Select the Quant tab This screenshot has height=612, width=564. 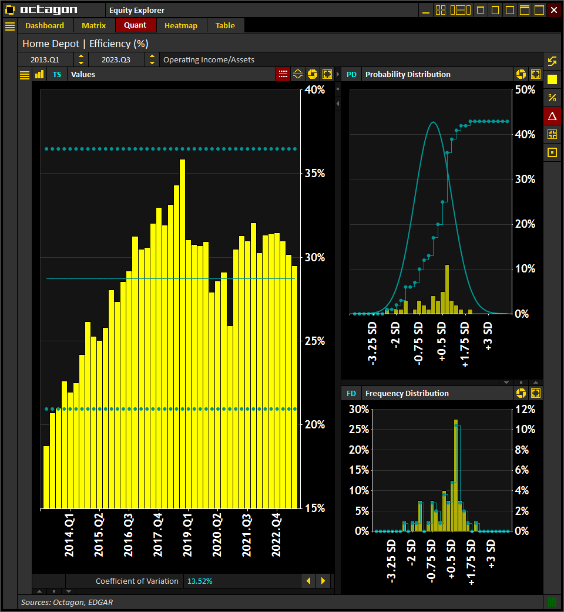(x=135, y=25)
